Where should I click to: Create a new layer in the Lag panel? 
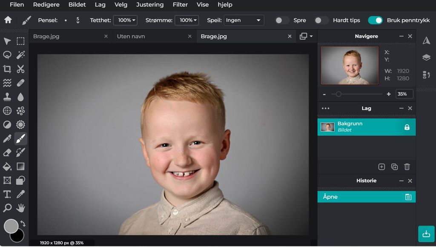coord(382,167)
